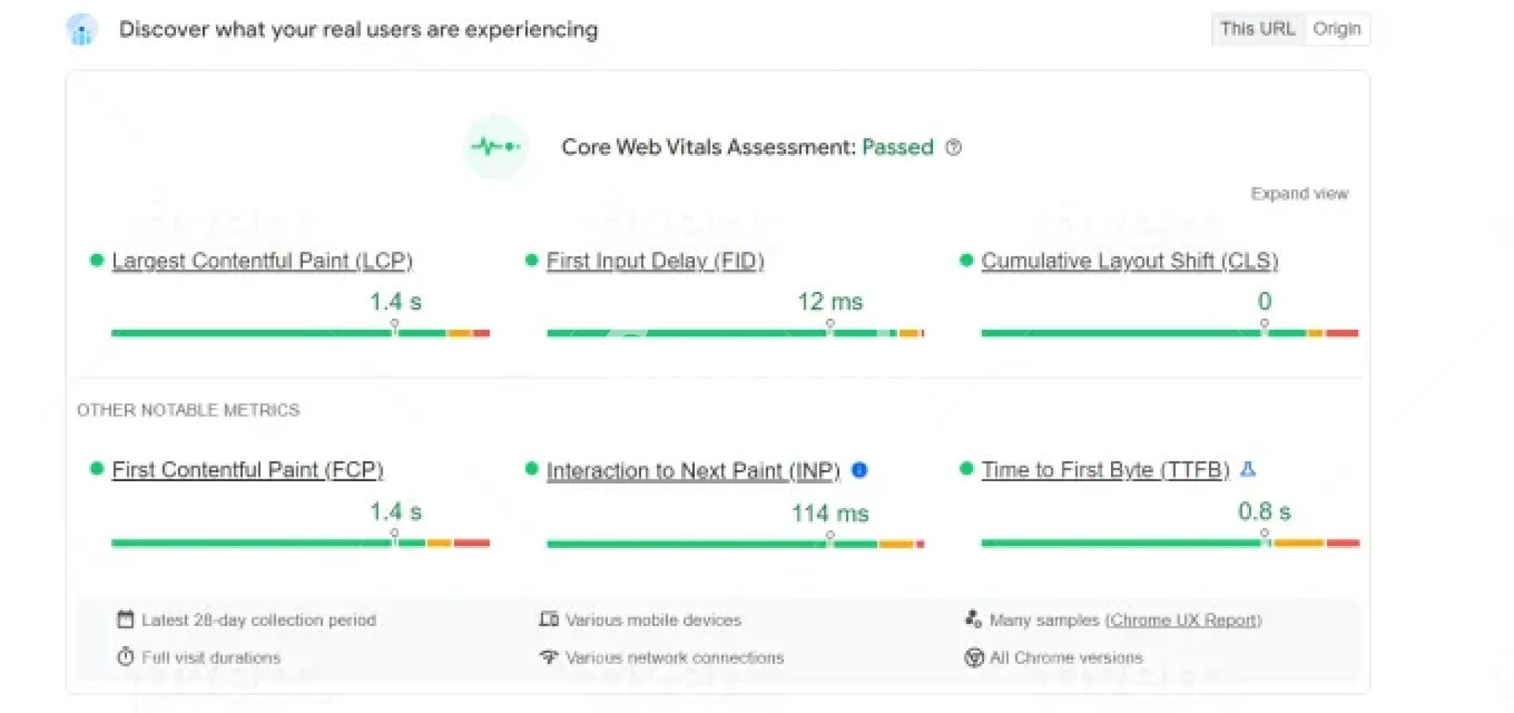The width and height of the screenshot is (1514, 713).
Task: Click the stopwatch icon for full visit durations
Action: [x=125, y=656]
